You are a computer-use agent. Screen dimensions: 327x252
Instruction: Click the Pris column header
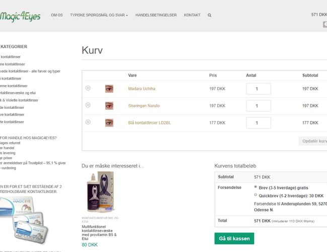pos(213,75)
